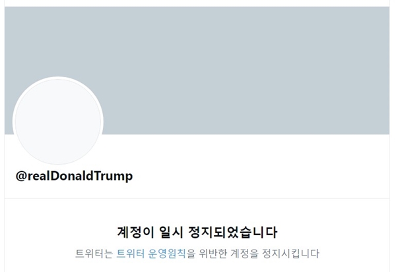Click the word 정지되었습니다 in the heading
This screenshot has height=272, width=396.
click(x=233, y=232)
